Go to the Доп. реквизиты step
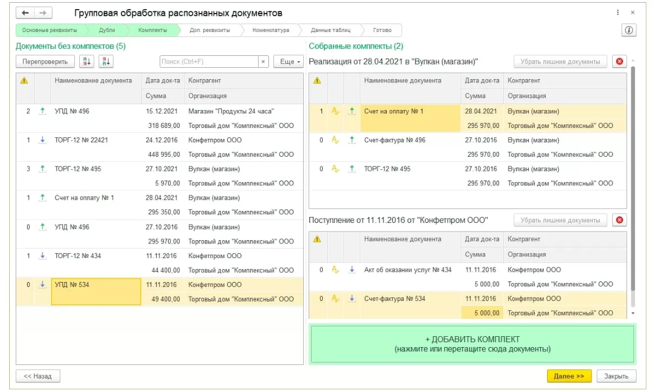Image resolution: width=654 pixels, height=391 pixels. (x=209, y=30)
